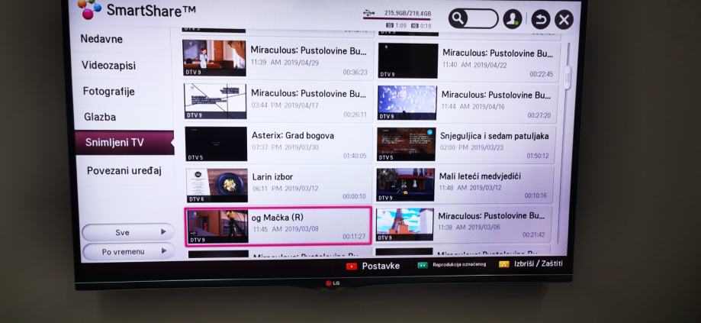This screenshot has width=701, height=323.
Task: Close SmartShare with the X icon
Action: click(x=564, y=20)
